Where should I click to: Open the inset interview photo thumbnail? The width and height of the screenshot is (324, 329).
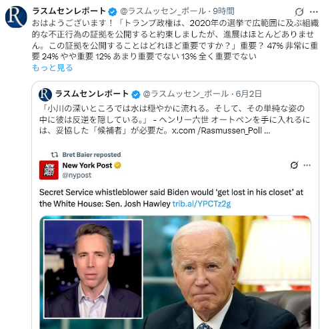[x=93, y=269]
